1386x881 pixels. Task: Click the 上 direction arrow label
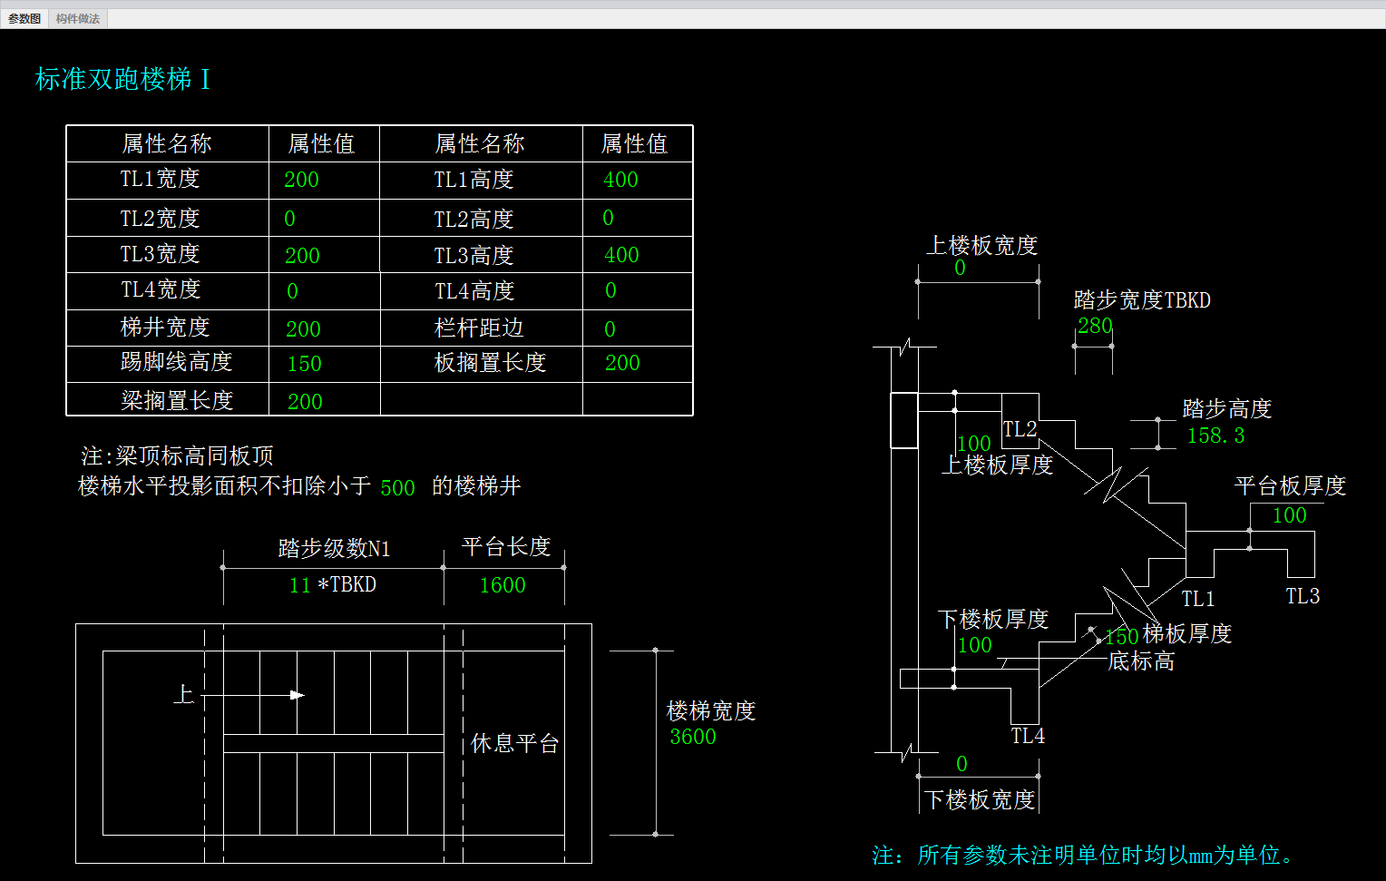[x=184, y=695]
